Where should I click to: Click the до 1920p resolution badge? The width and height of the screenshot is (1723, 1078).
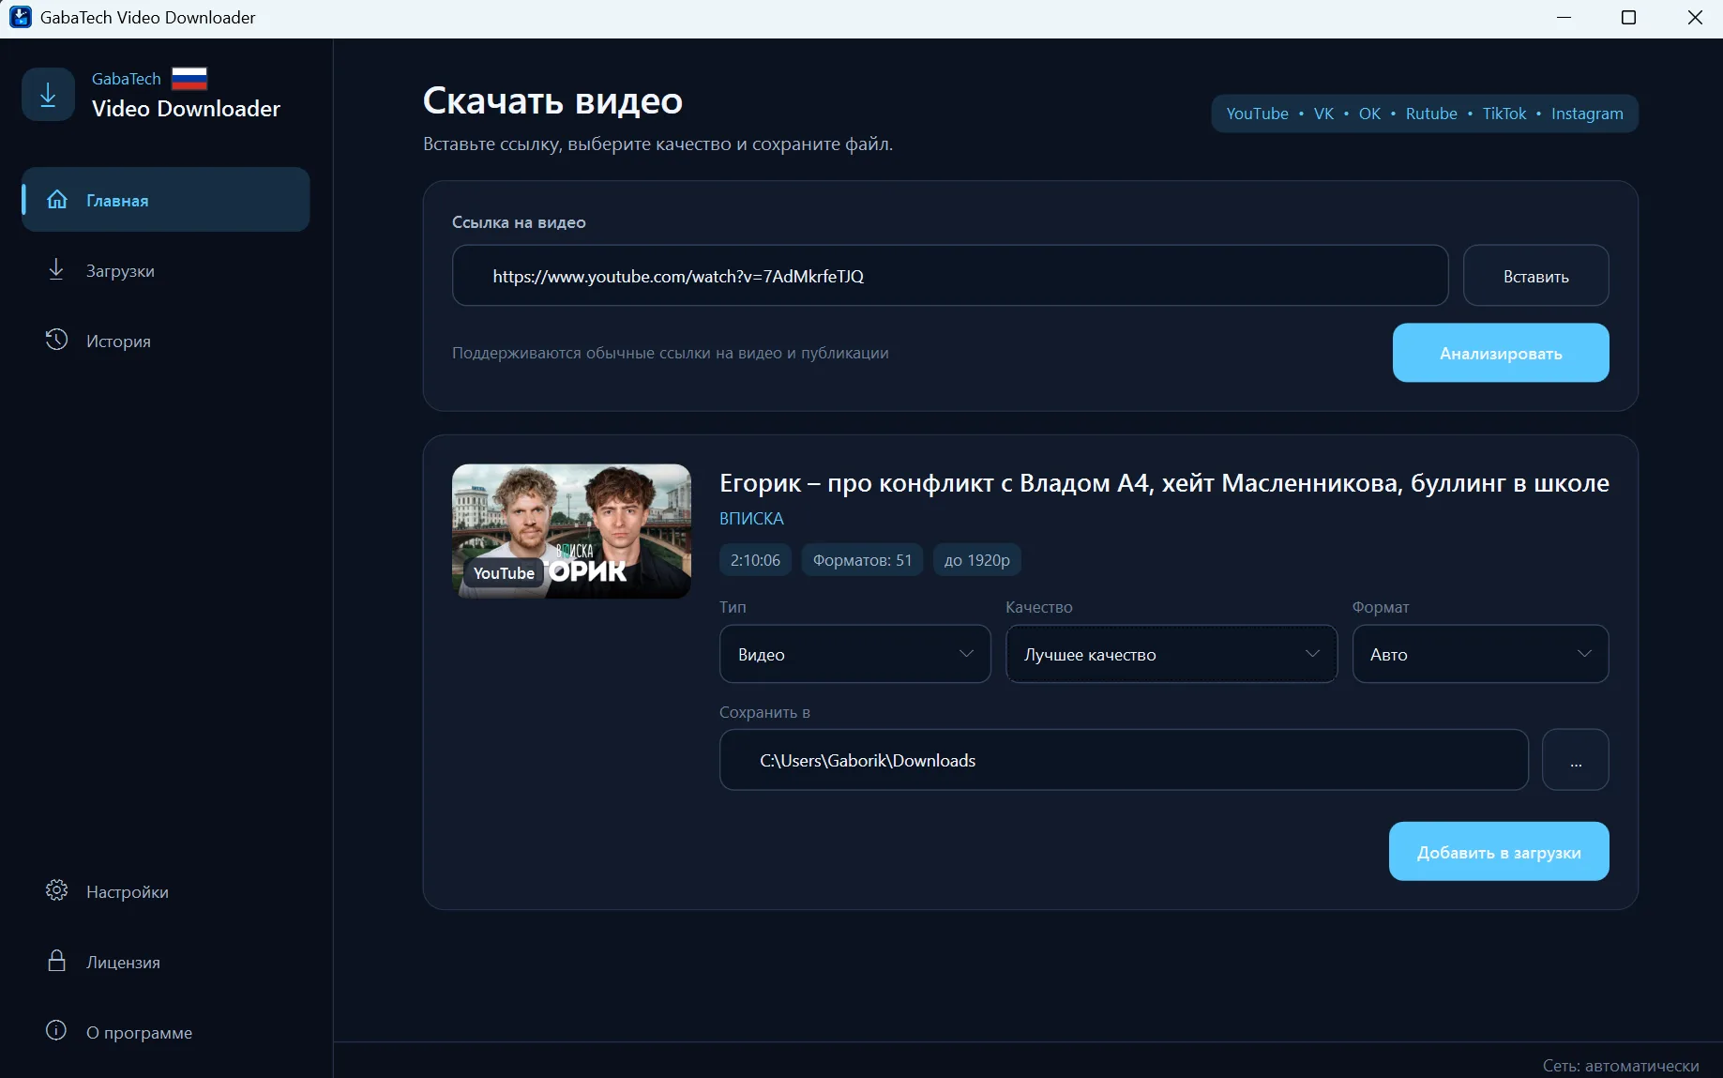(976, 560)
